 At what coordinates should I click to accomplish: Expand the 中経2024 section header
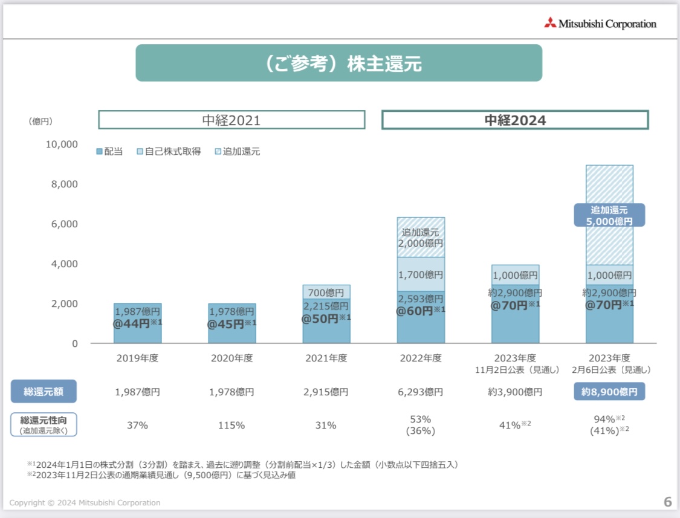(515, 120)
